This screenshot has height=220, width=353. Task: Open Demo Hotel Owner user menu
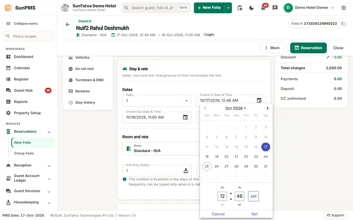pyautogui.click(x=309, y=8)
